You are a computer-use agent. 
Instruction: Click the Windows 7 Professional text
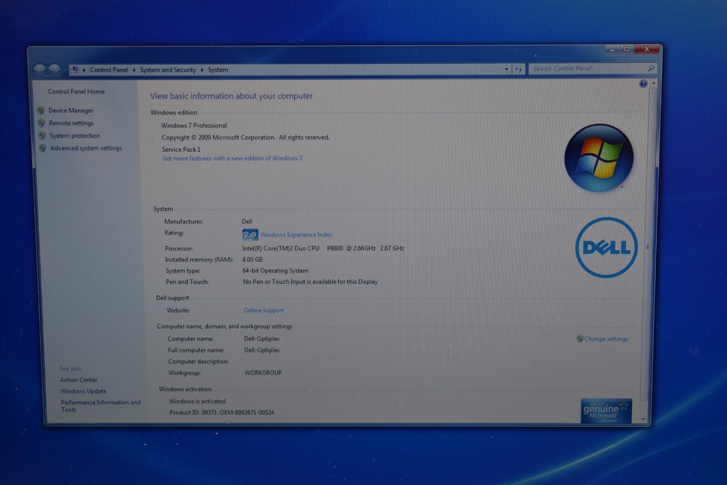pos(194,125)
